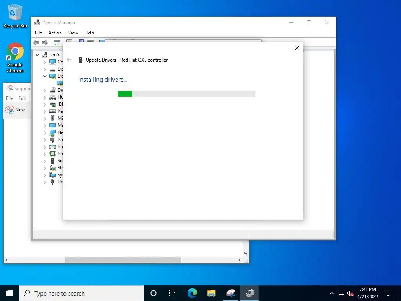Close the Update Drivers dialog
This screenshot has height=301, width=401.
pos(297,48)
